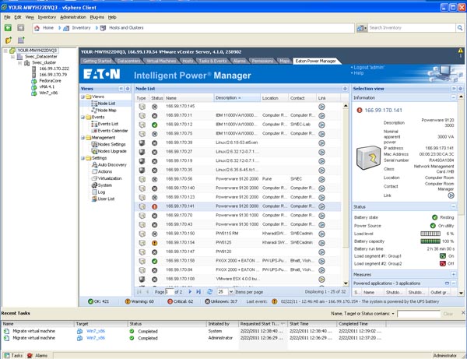467x359 pixels.
Task: Refresh the node list
Action: point(209,292)
